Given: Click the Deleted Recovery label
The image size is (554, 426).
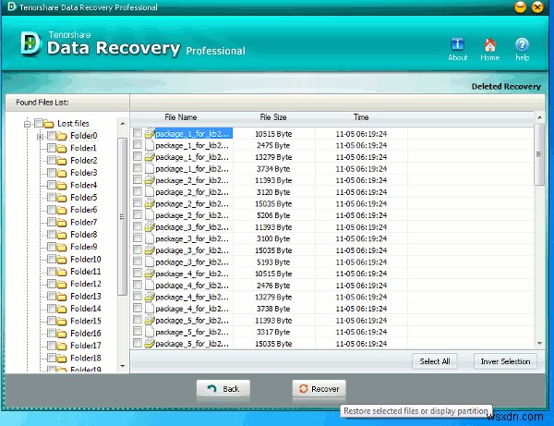Looking at the screenshot, I should tap(506, 87).
